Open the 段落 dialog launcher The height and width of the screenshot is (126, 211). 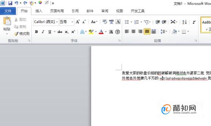196,41
